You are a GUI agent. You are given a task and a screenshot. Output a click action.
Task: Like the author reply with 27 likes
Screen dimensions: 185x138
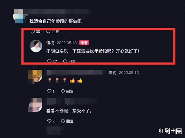[49, 61]
